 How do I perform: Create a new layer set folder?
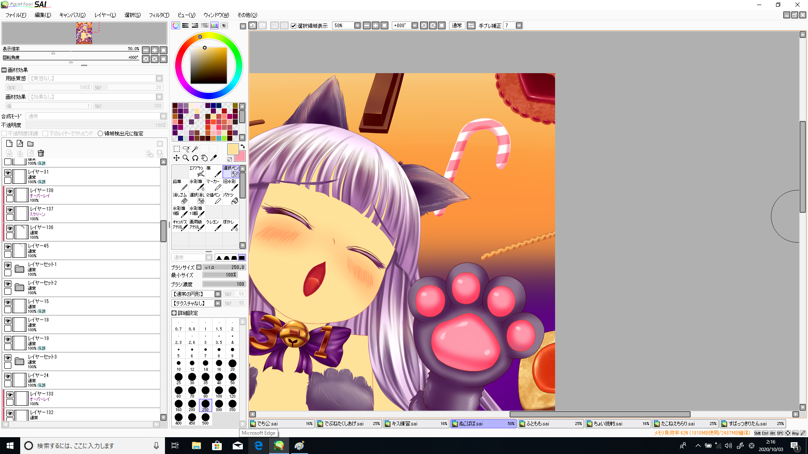[30, 143]
